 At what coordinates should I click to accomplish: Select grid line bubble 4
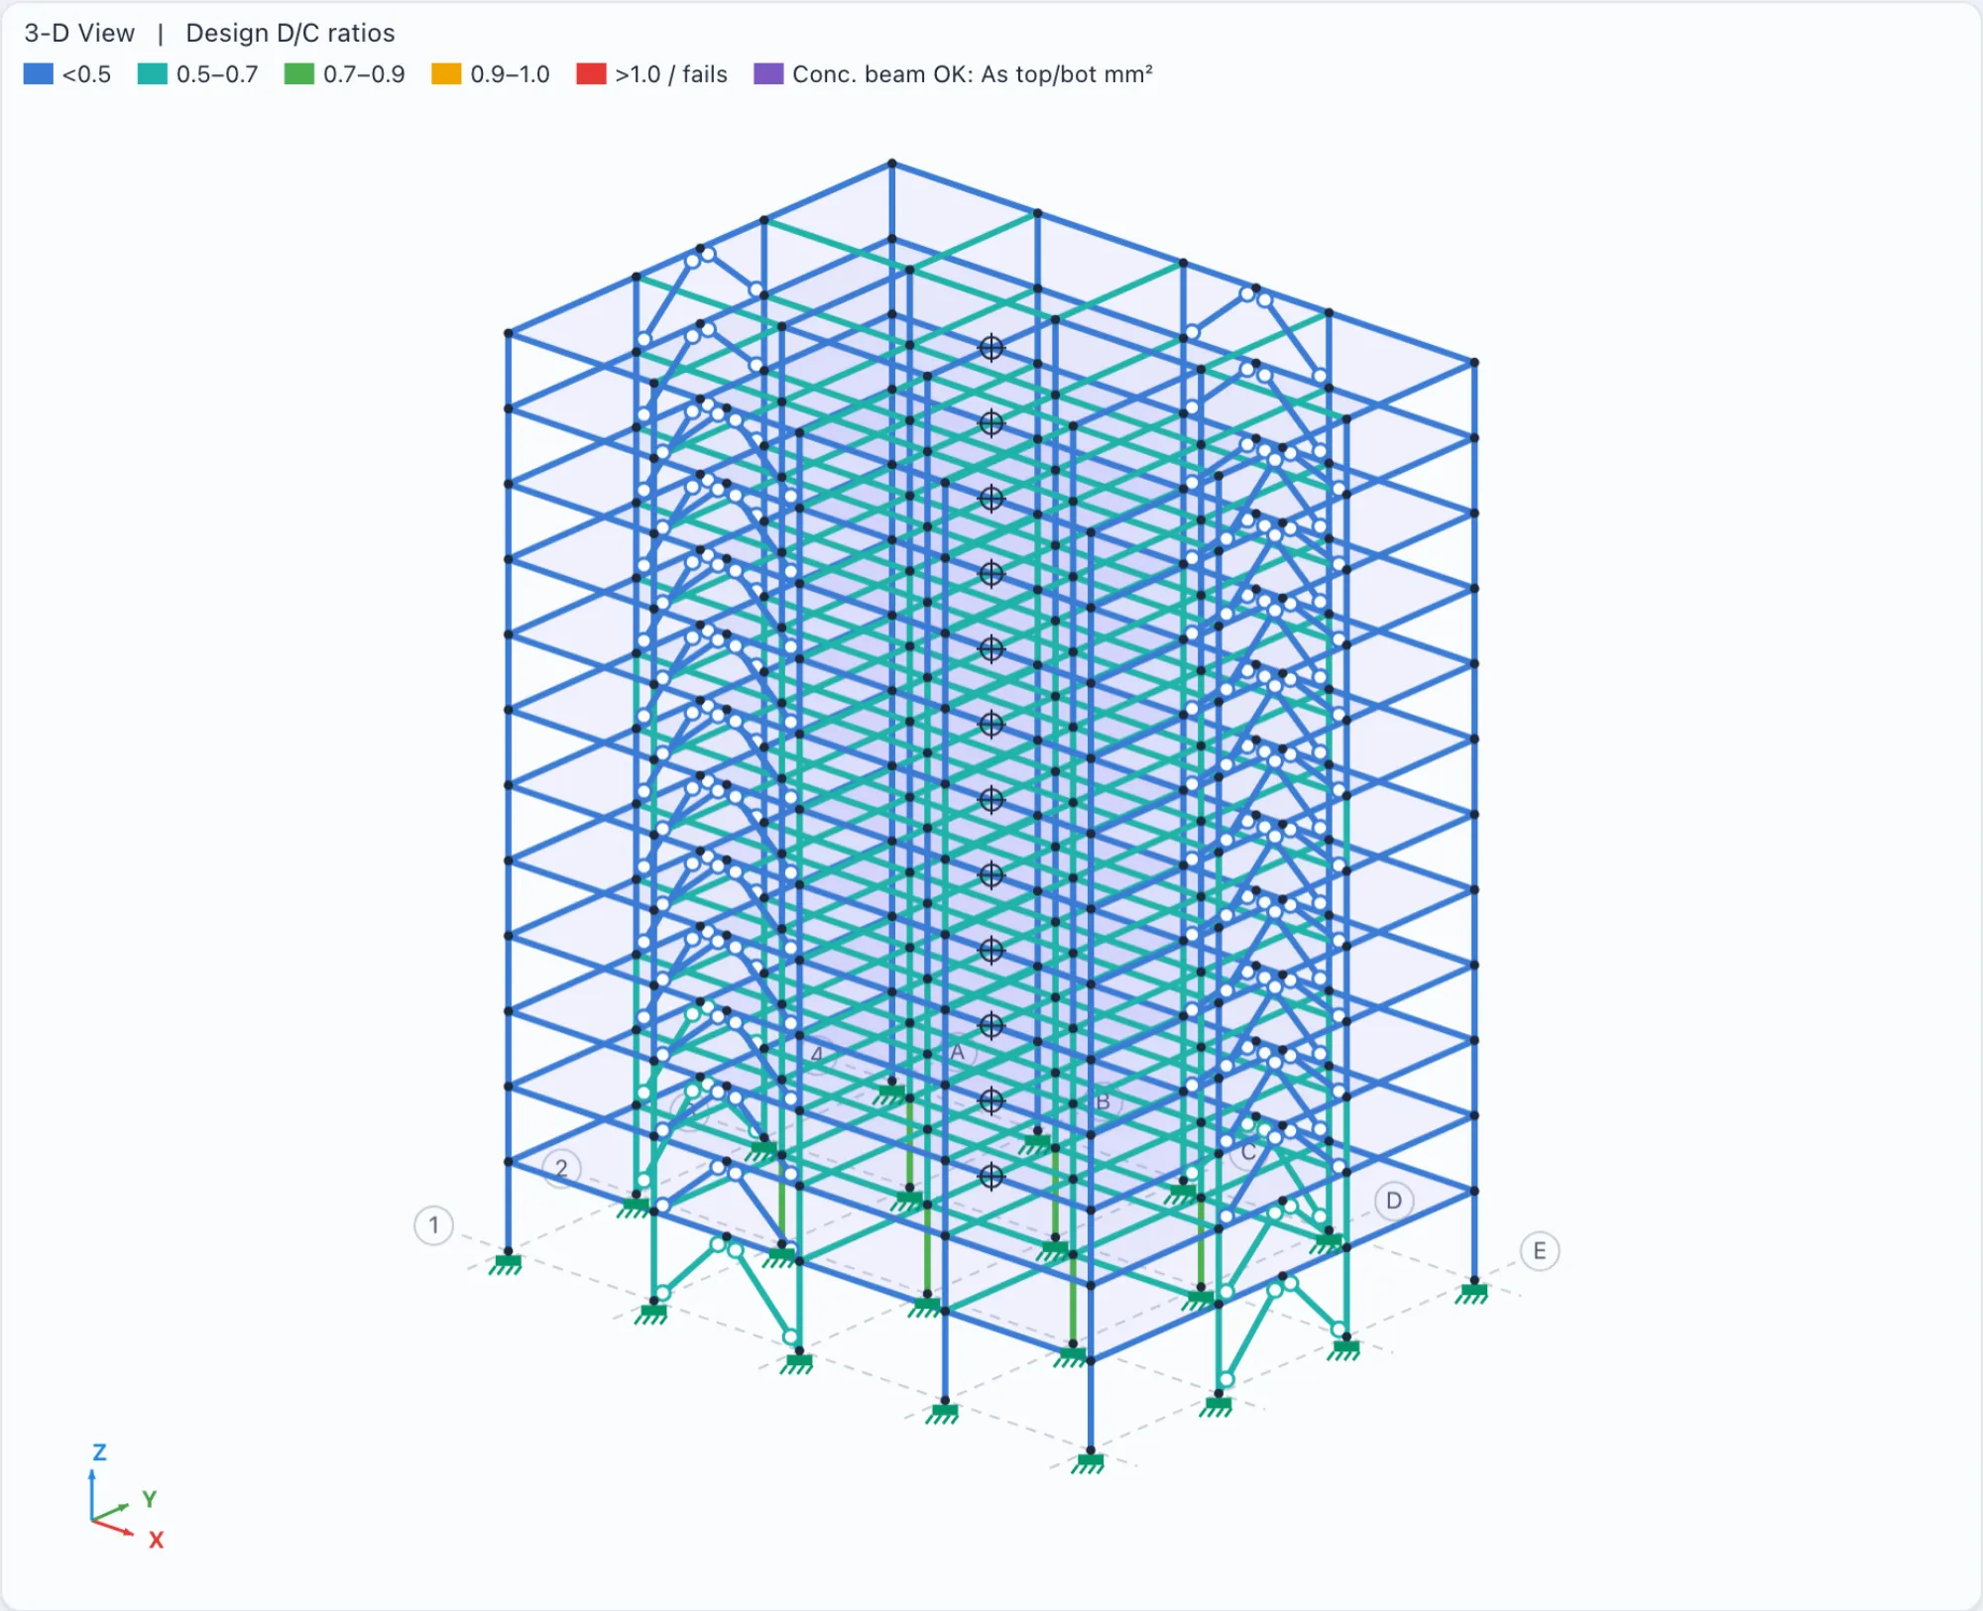817,1054
